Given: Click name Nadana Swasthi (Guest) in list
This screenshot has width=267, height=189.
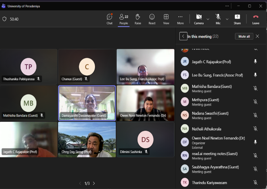Looking at the screenshot, I should (210, 113).
